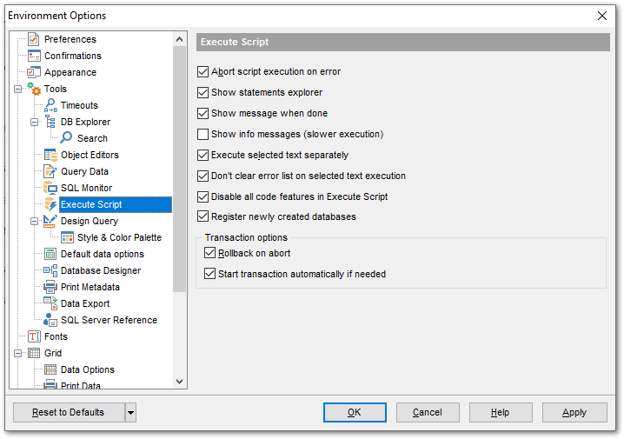
Task: Click the Database Designer icon
Action: click(50, 270)
